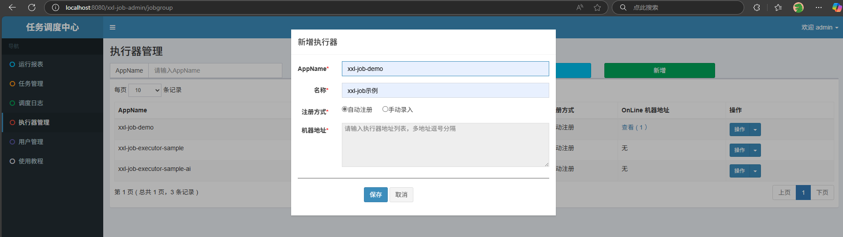Click the 保存 button in the dialog

pos(376,195)
